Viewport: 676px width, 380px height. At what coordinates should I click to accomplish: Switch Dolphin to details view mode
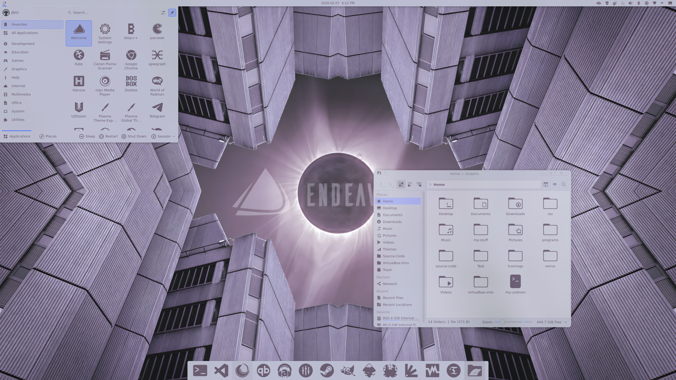tap(419, 184)
